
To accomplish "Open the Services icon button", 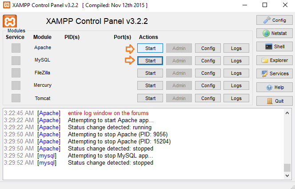I will (274, 73).
